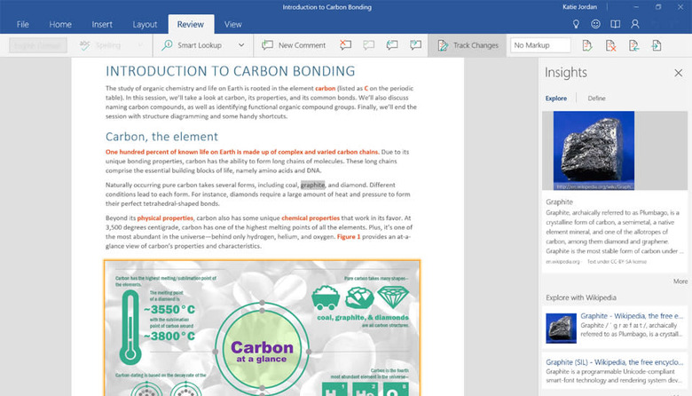Click More under the Graphite summary
Viewport: 692px width, 396px height.
(680, 281)
